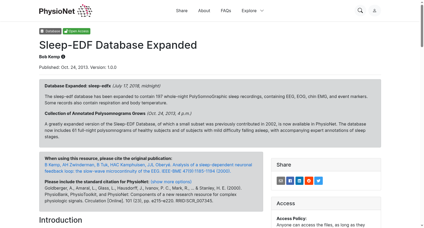Go to the About page
Image resolution: width=424 pixels, height=228 pixels.
pos(204,11)
